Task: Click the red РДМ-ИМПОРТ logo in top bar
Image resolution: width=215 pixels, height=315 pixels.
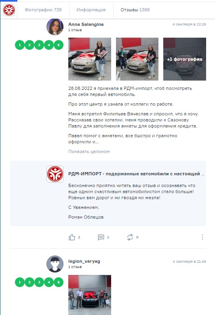Action: 9,10
